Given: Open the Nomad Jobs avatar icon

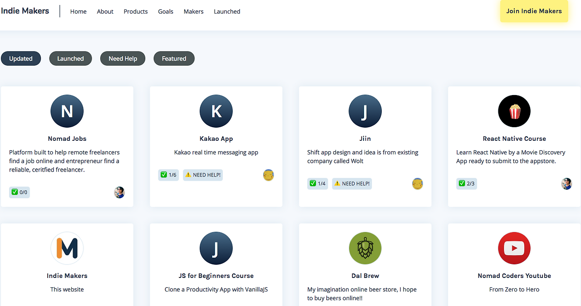Looking at the screenshot, I should (67, 111).
